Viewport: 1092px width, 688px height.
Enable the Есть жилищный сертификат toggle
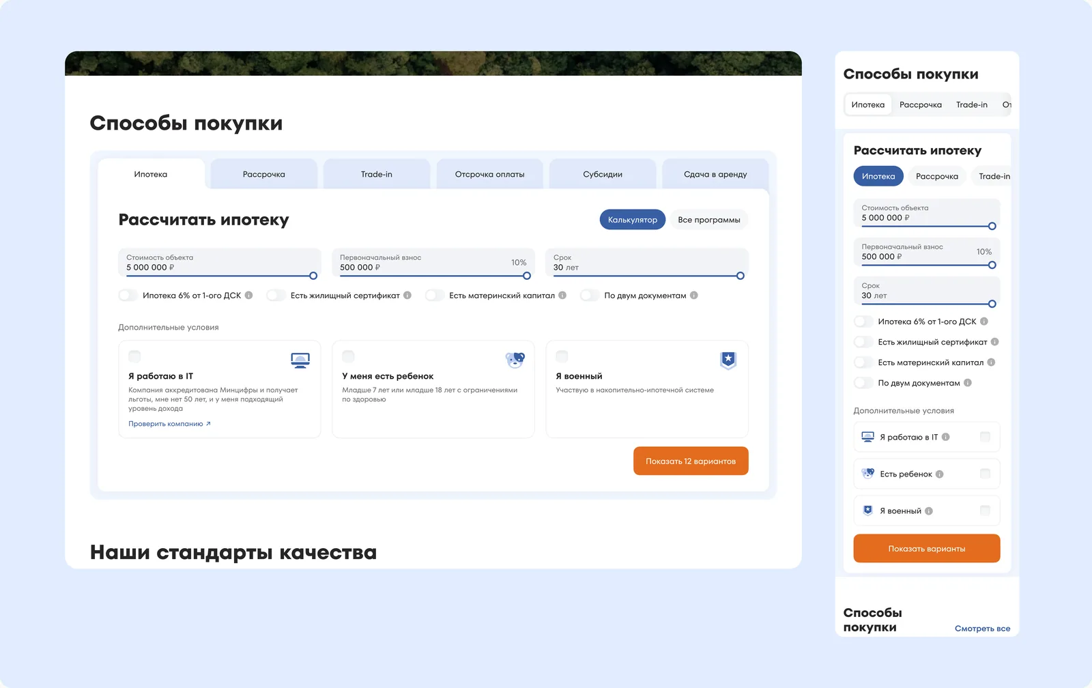point(276,296)
